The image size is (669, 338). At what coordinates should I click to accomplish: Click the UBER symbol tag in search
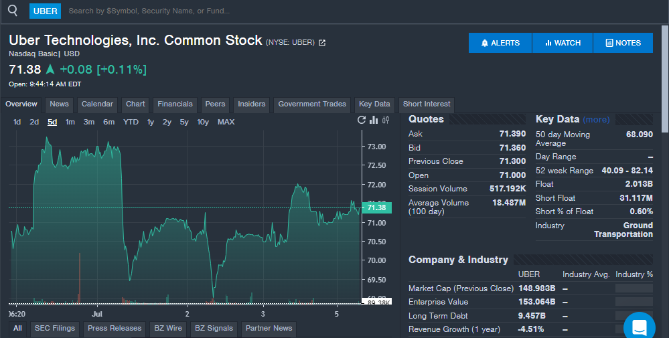(x=46, y=11)
